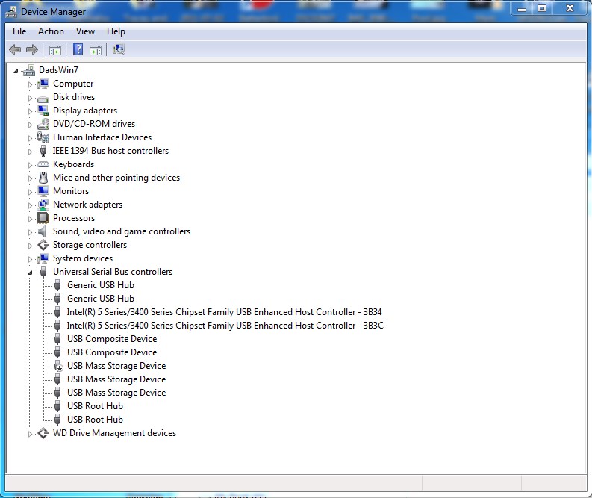Collapse Universal Serial Bus controllers

[x=30, y=273]
